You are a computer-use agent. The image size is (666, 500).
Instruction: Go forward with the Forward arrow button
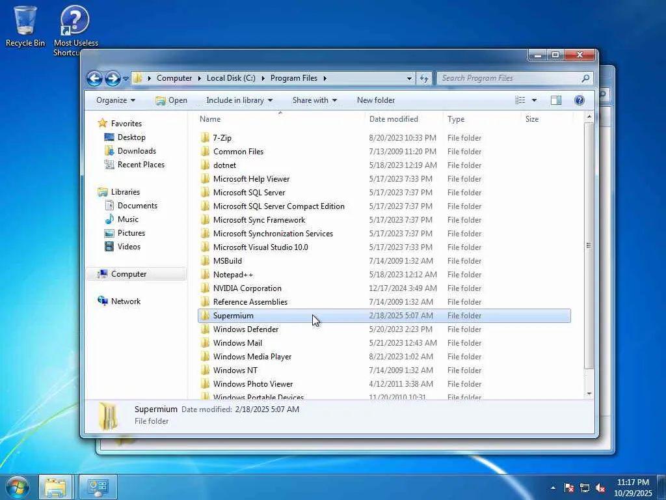point(113,78)
